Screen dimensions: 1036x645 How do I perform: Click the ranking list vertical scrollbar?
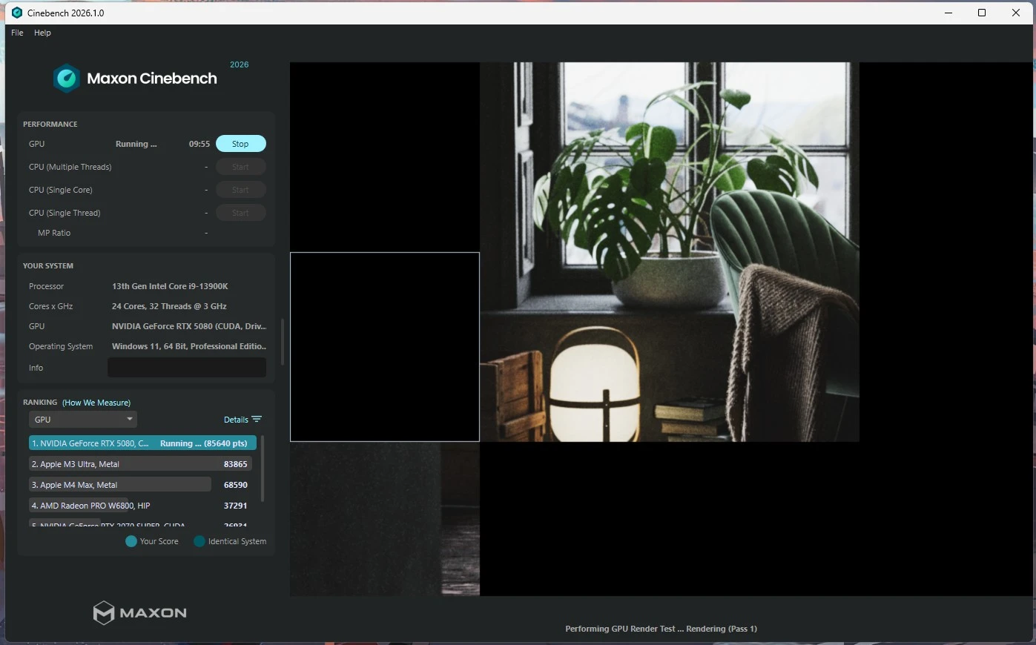(263, 469)
